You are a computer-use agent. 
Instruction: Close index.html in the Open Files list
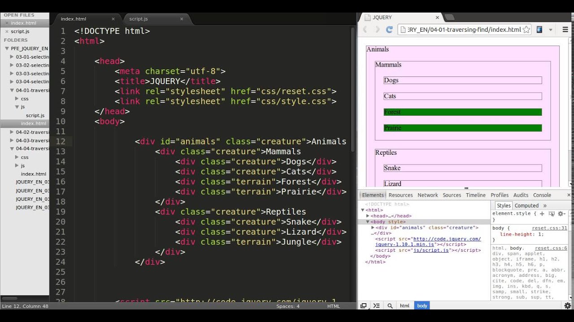tap(6, 23)
